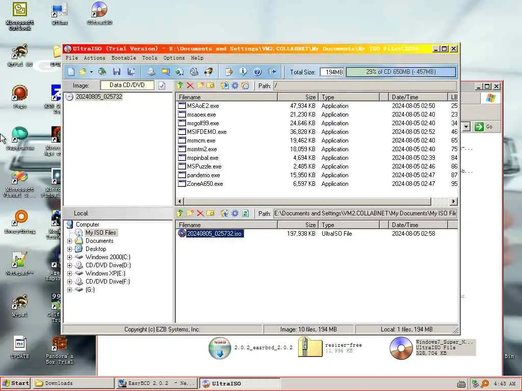The width and height of the screenshot is (522, 391).
Task: Open the Options menu
Action: click(x=174, y=58)
